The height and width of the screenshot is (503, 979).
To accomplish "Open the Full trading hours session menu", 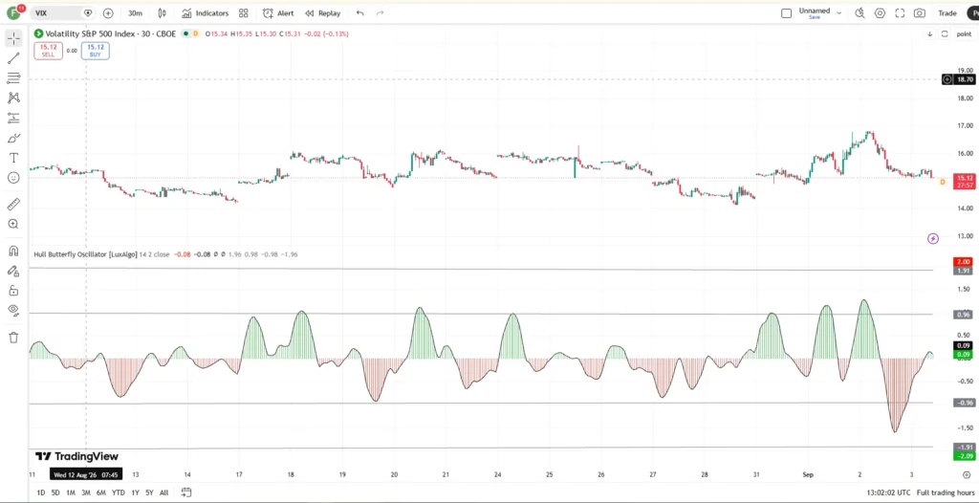I will pyautogui.click(x=946, y=492).
